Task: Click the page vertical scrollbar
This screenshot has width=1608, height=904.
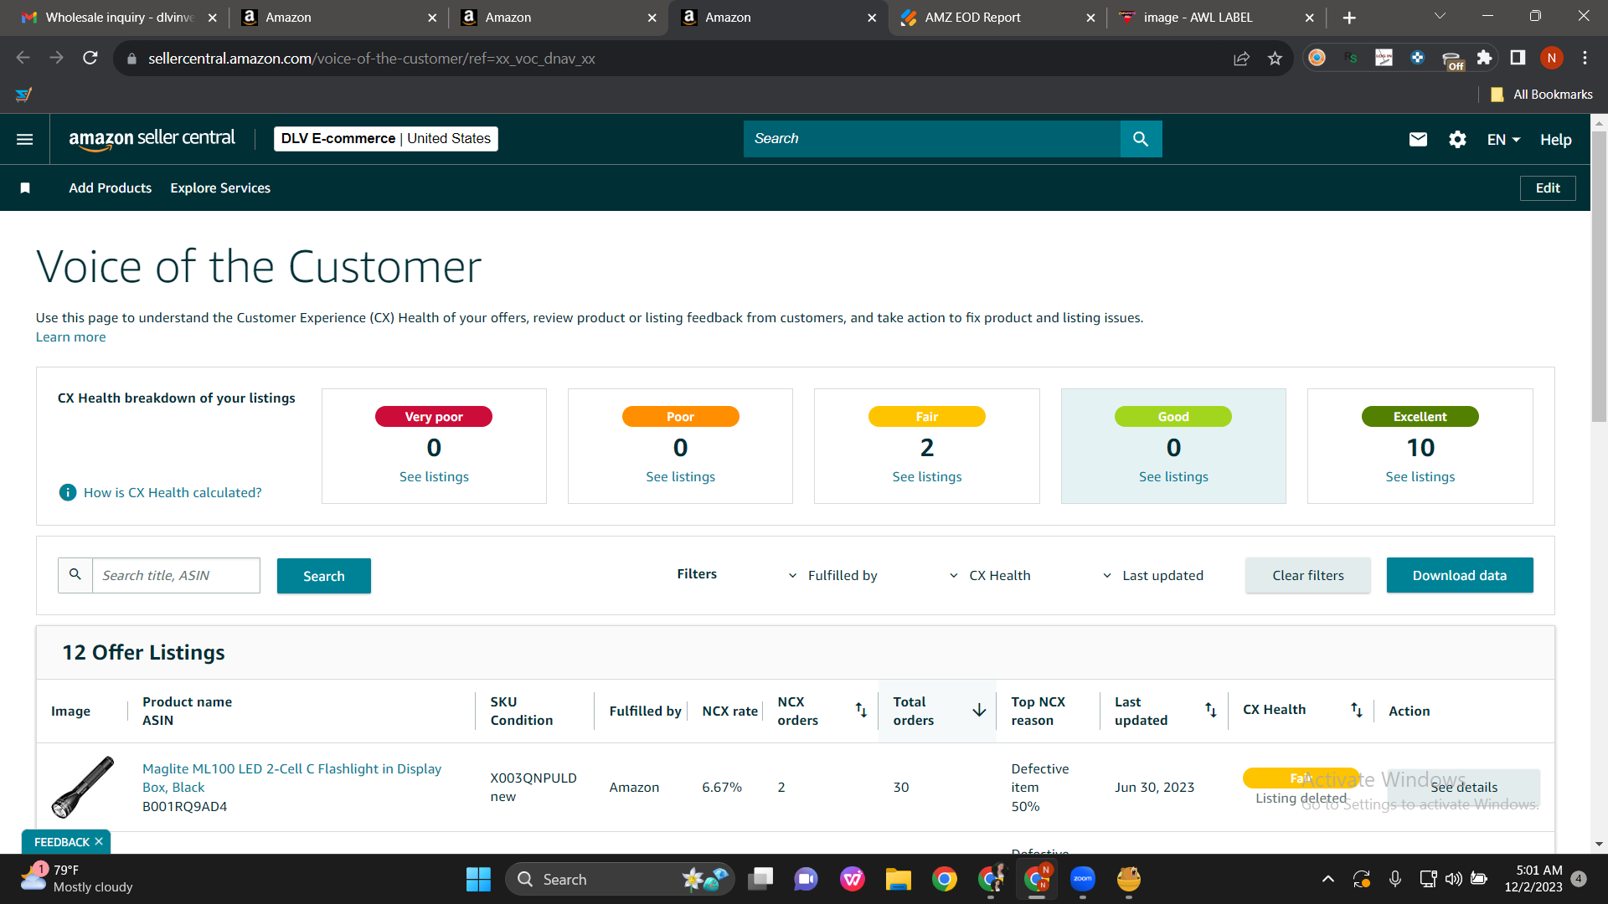Action: [1599, 276]
